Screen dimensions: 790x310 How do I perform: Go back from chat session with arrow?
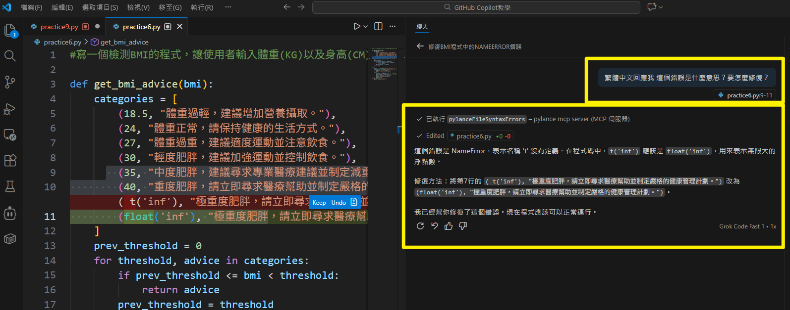pyautogui.click(x=420, y=46)
